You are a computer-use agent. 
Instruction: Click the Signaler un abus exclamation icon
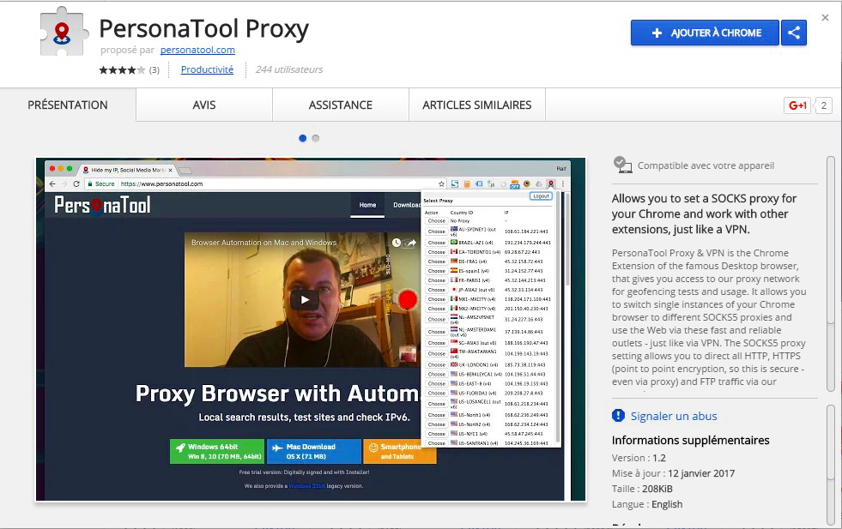pyautogui.click(x=617, y=415)
